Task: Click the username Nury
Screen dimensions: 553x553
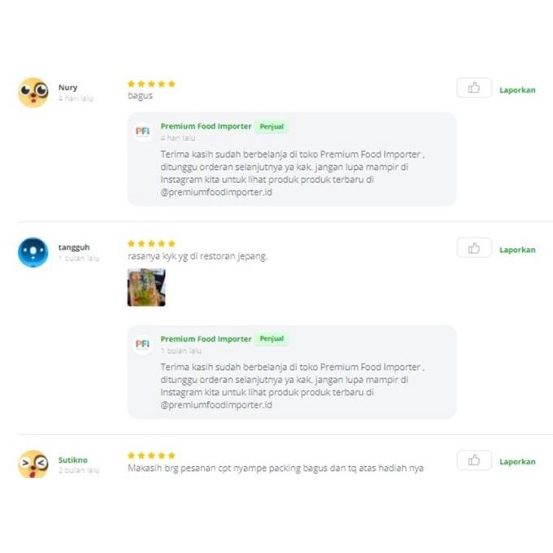Action: (x=67, y=88)
